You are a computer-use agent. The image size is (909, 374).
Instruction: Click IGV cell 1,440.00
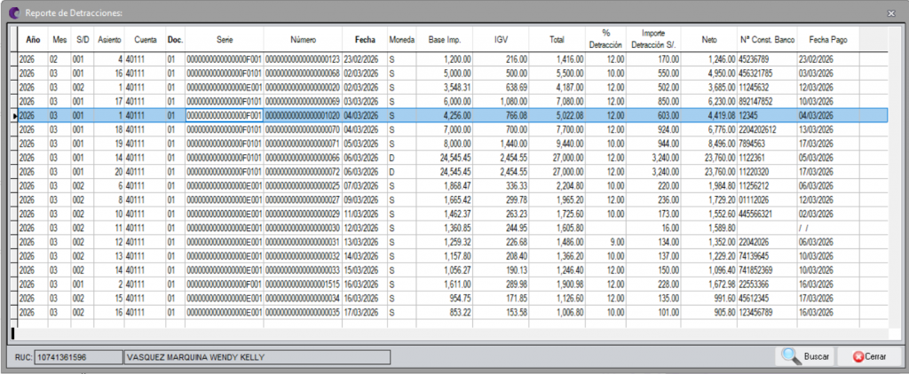501,144
